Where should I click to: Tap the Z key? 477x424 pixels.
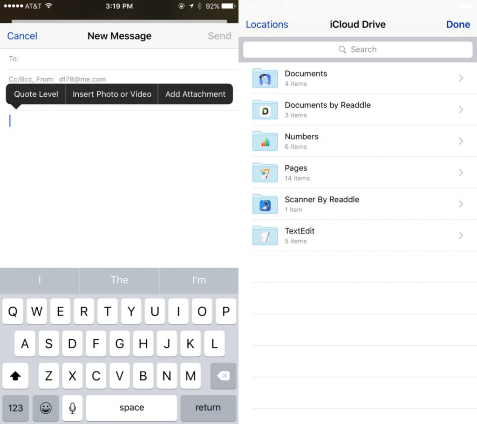pyautogui.click(x=48, y=376)
